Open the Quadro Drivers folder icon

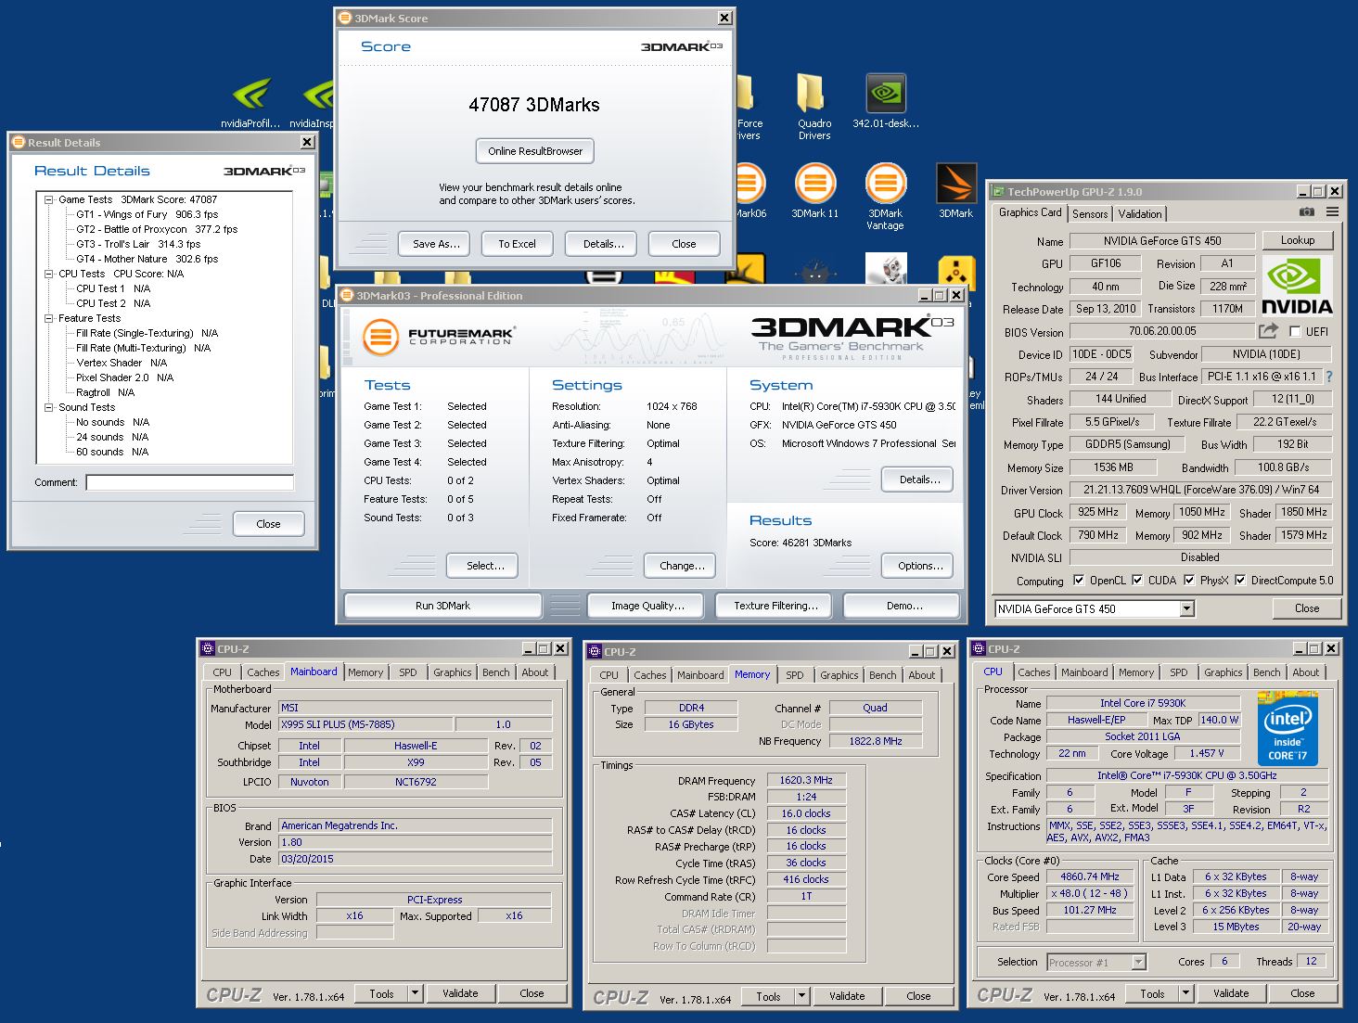pyautogui.click(x=814, y=107)
